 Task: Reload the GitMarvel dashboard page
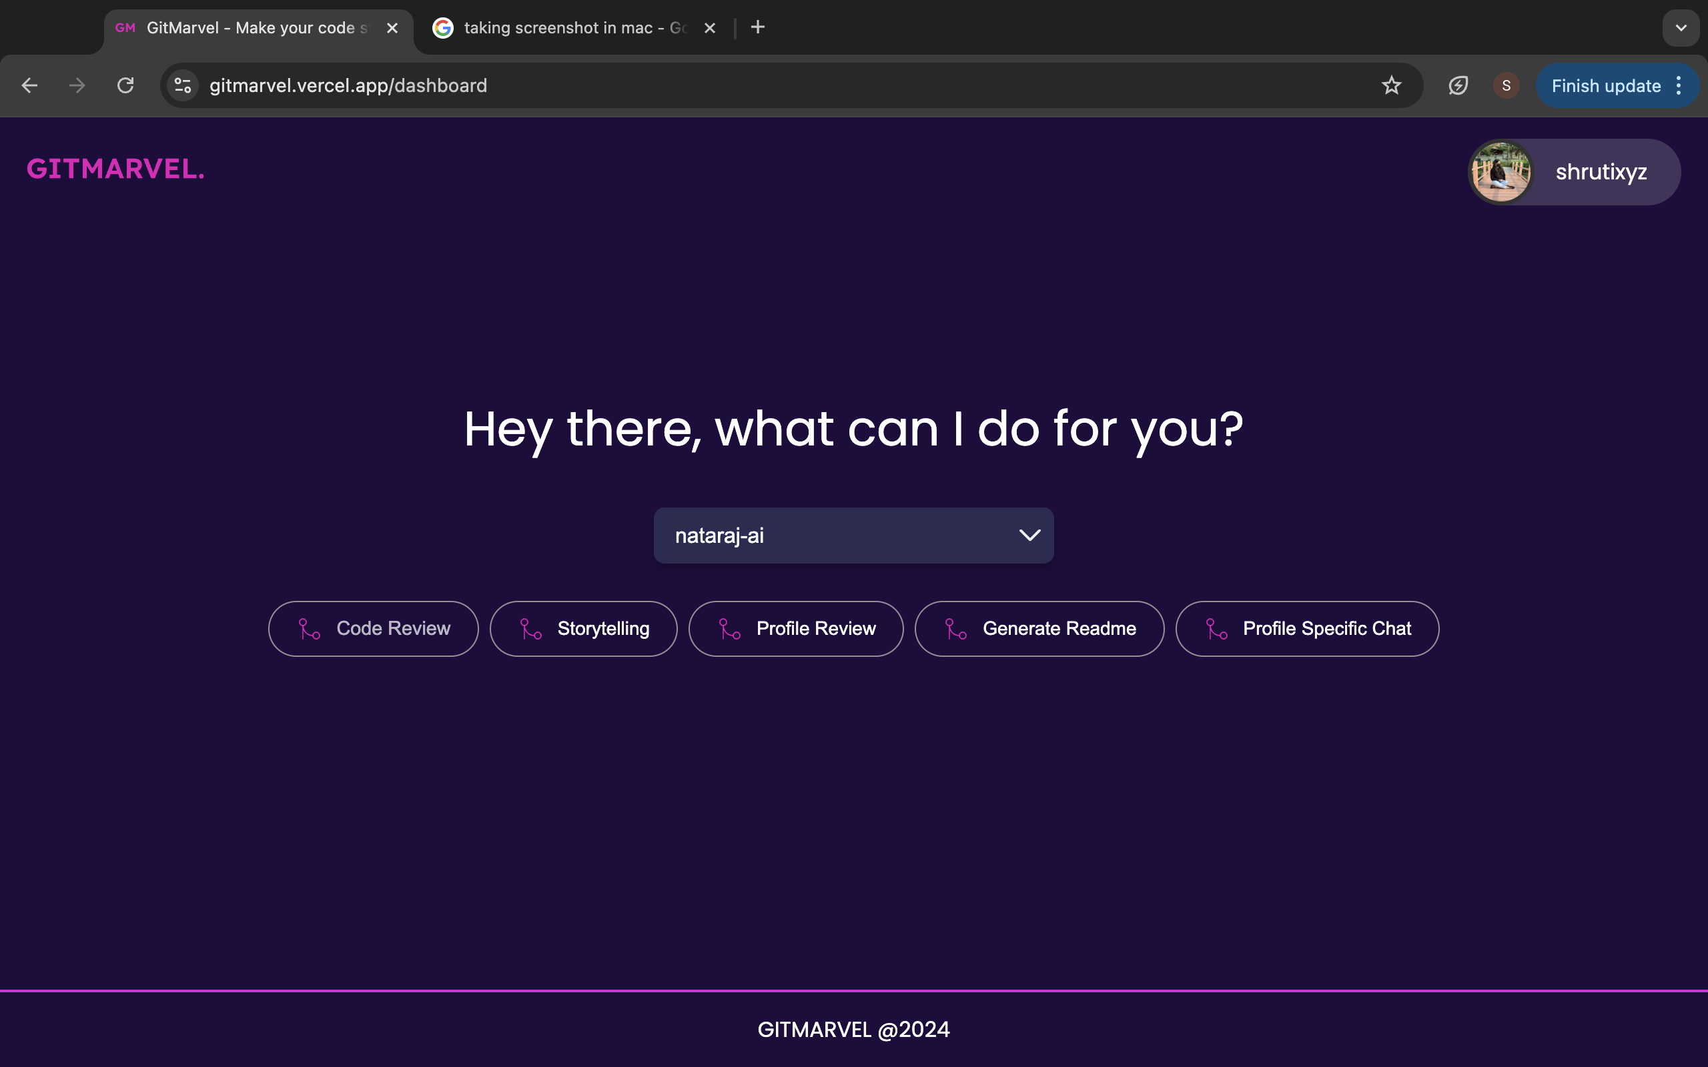[x=125, y=85]
